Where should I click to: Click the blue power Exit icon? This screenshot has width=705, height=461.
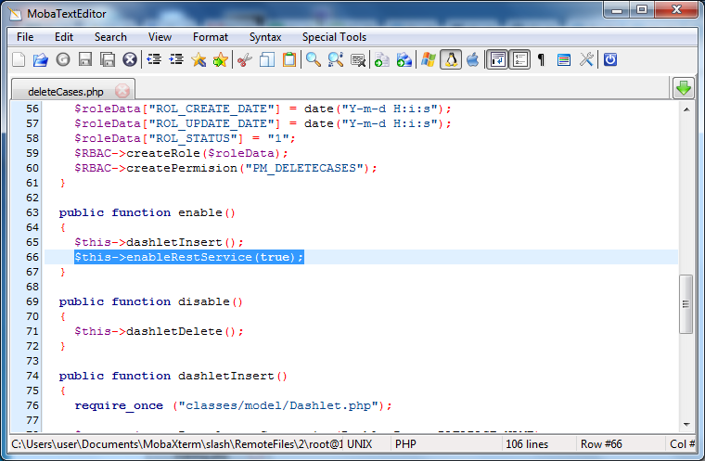pyautogui.click(x=610, y=59)
